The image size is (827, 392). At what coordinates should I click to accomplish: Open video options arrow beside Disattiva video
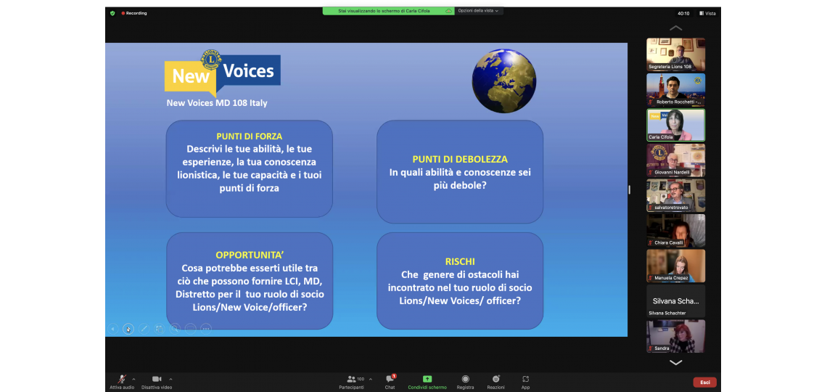click(171, 379)
